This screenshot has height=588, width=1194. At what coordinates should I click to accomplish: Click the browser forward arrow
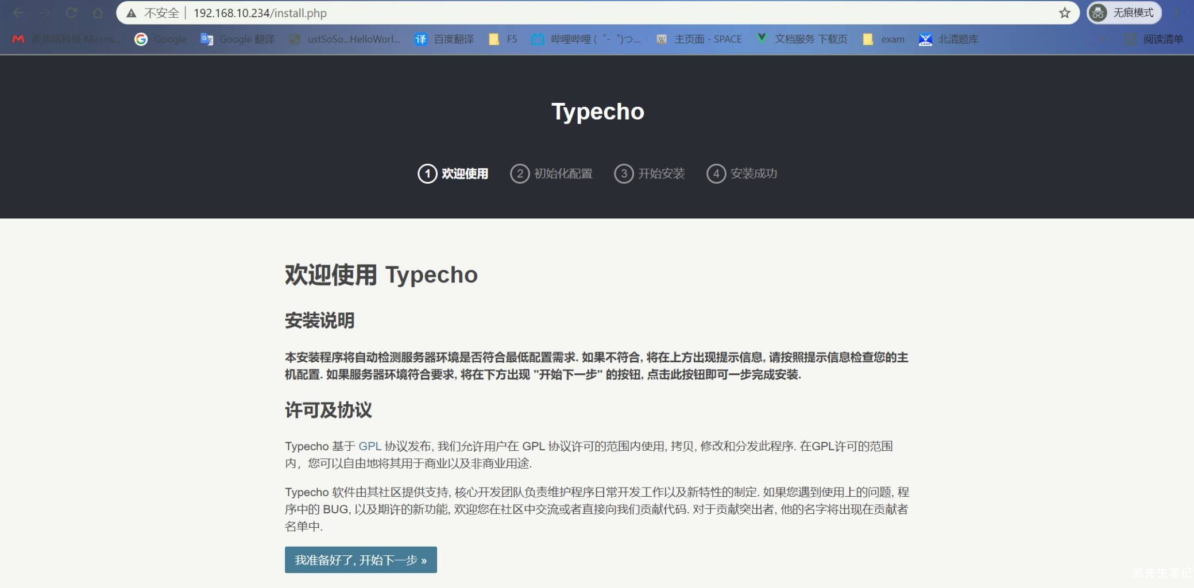(45, 13)
